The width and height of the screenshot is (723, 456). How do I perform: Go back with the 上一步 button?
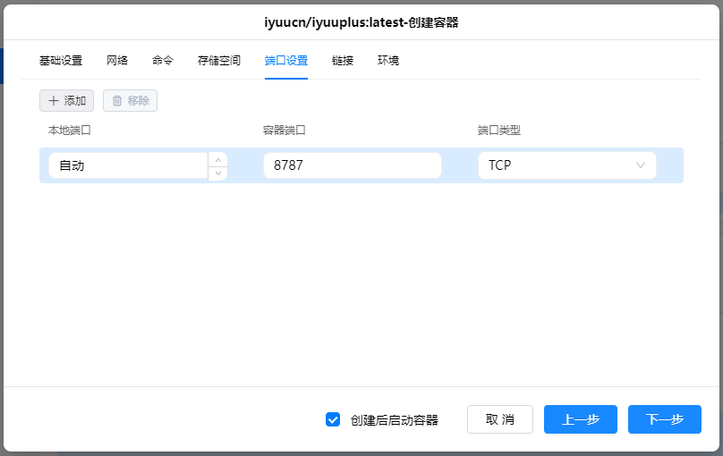(x=581, y=419)
